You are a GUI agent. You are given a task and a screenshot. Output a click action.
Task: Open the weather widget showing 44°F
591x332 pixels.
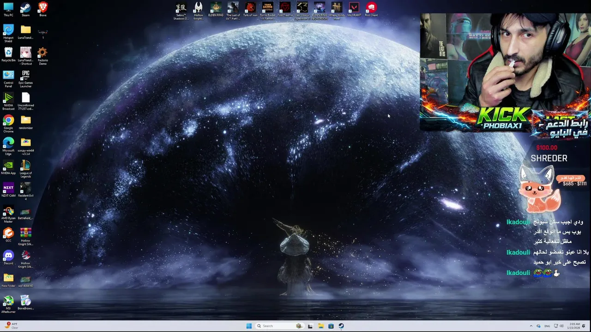[11, 326]
